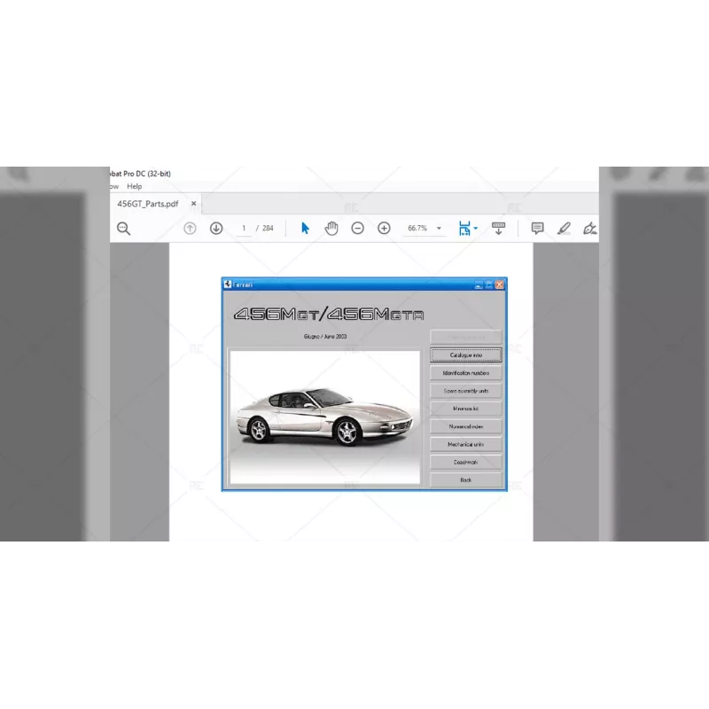Add a comment with the sticky note icon
This screenshot has height=709, width=709.
(x=537, y=228)
